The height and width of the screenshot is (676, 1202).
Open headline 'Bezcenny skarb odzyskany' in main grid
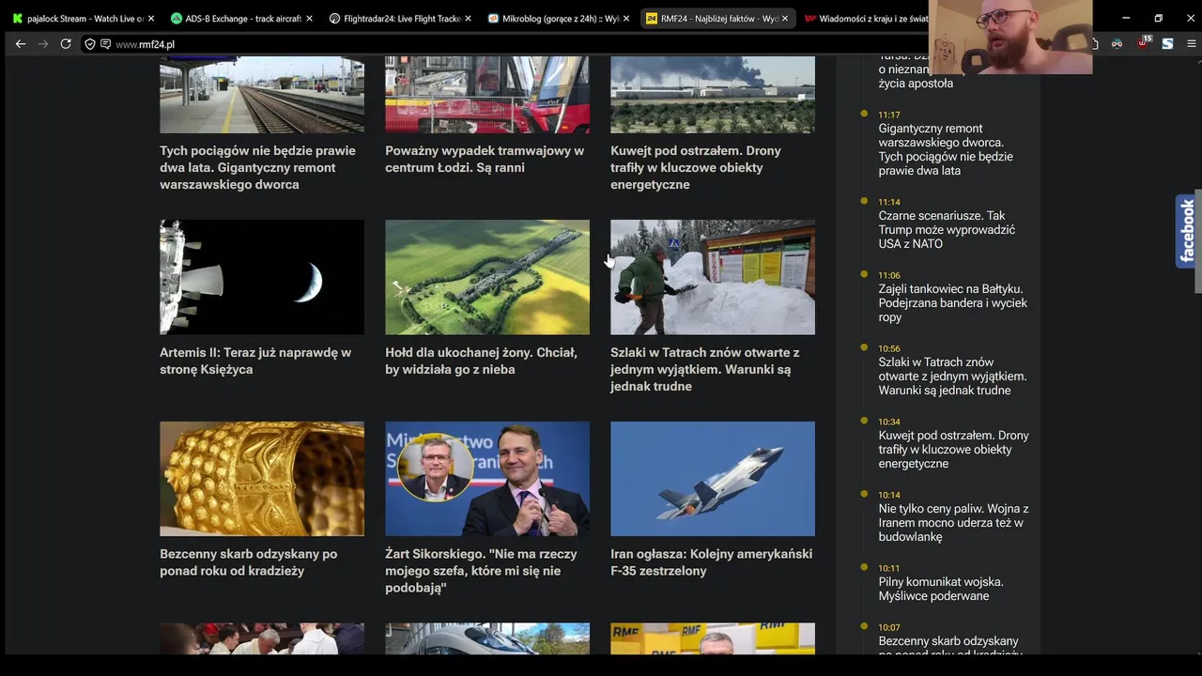249,562
